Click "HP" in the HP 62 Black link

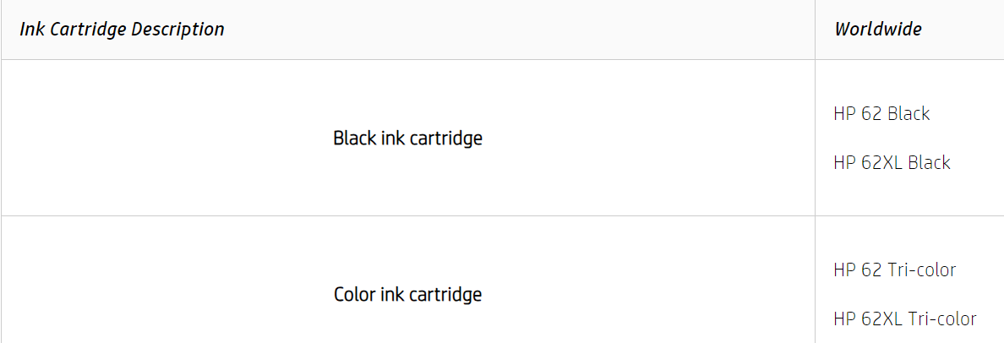[x=844, y=113]
